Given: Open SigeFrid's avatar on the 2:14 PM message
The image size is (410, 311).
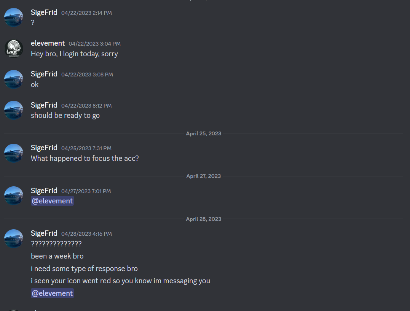Looking at the screenshot, I should click(14, 17).
